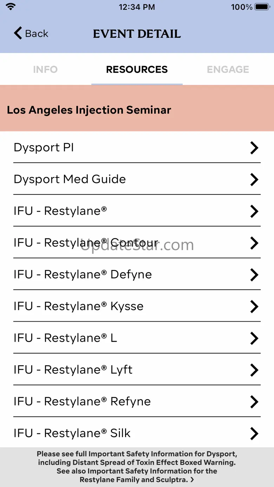Open the Dysport Med Guide document
This screenshot has width=274, height=487.
click(70, 179)
